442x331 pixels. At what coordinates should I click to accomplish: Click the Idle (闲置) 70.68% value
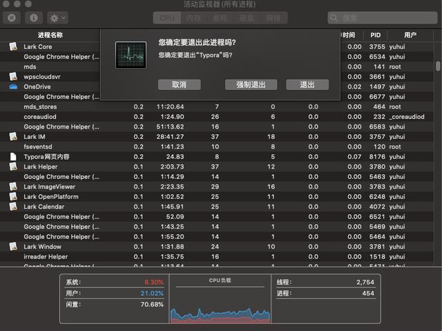152,305
